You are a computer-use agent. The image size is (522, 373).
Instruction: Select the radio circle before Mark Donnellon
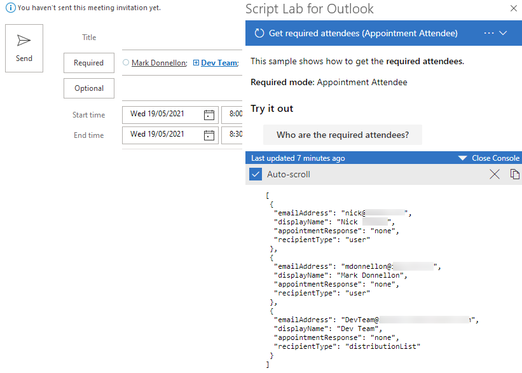pos(127,62)
